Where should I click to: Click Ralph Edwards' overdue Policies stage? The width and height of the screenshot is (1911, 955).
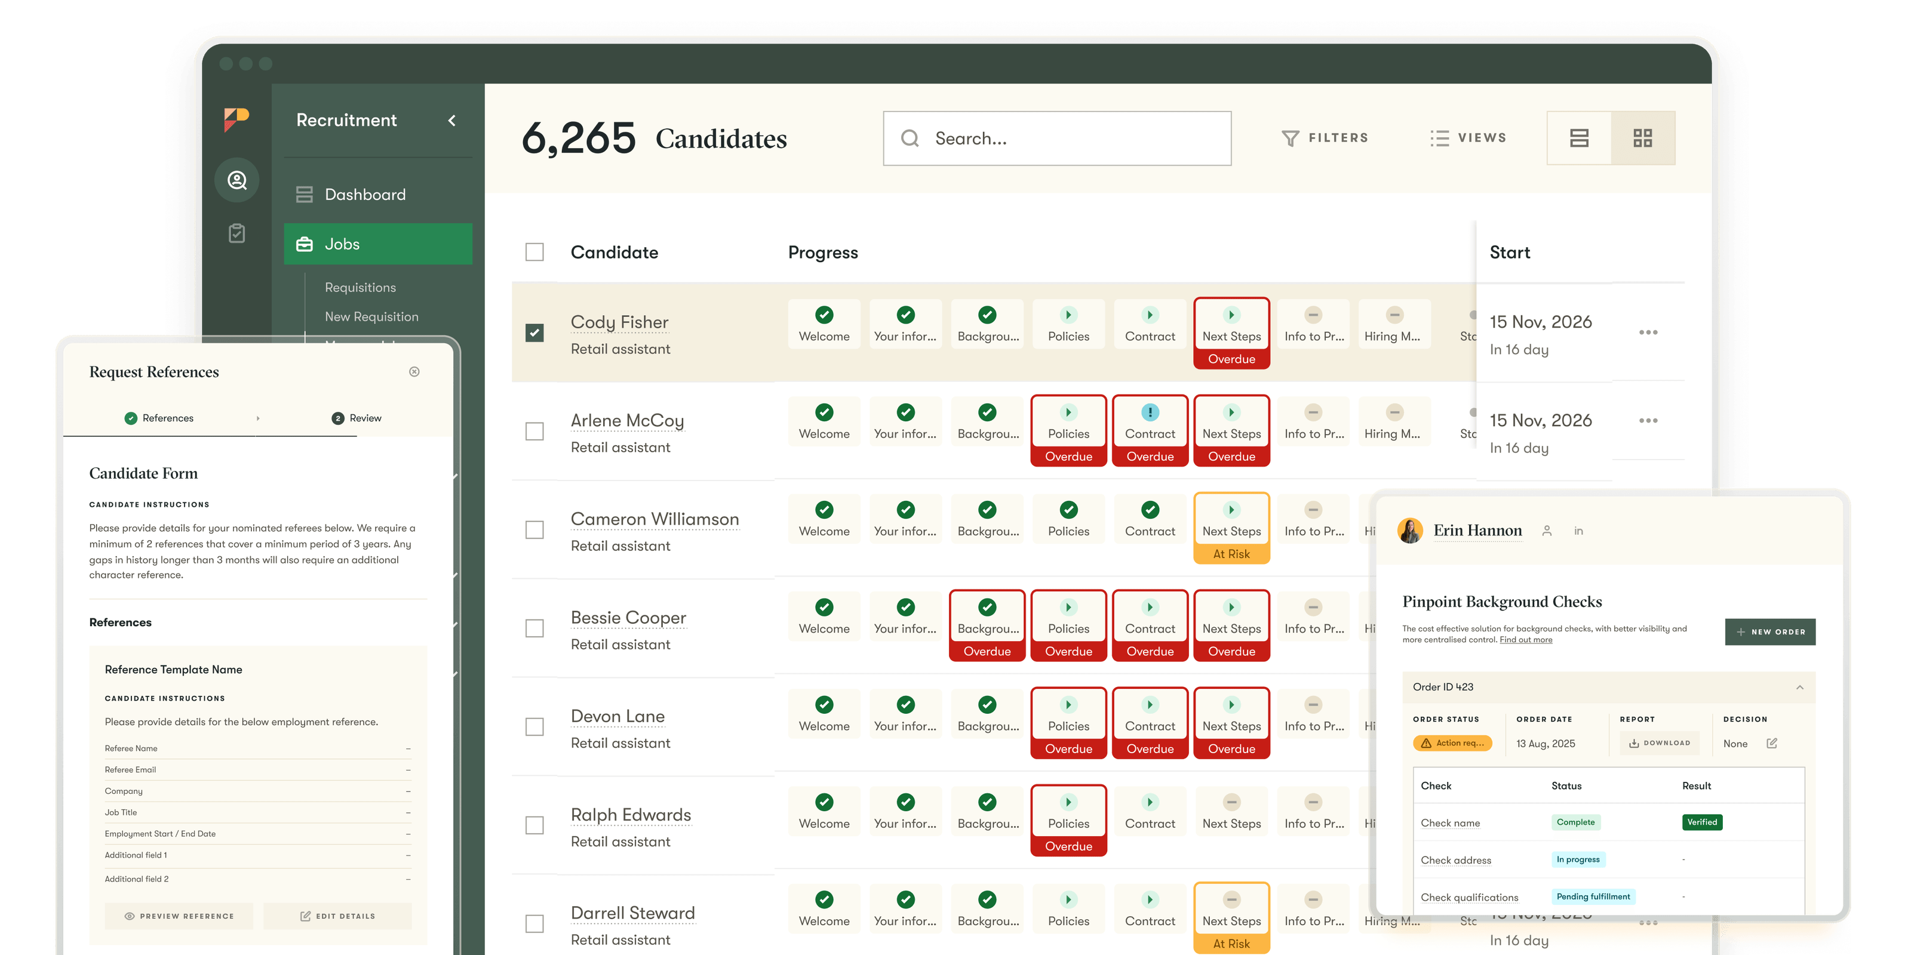pyautogui.click(x=1068, y=821)
